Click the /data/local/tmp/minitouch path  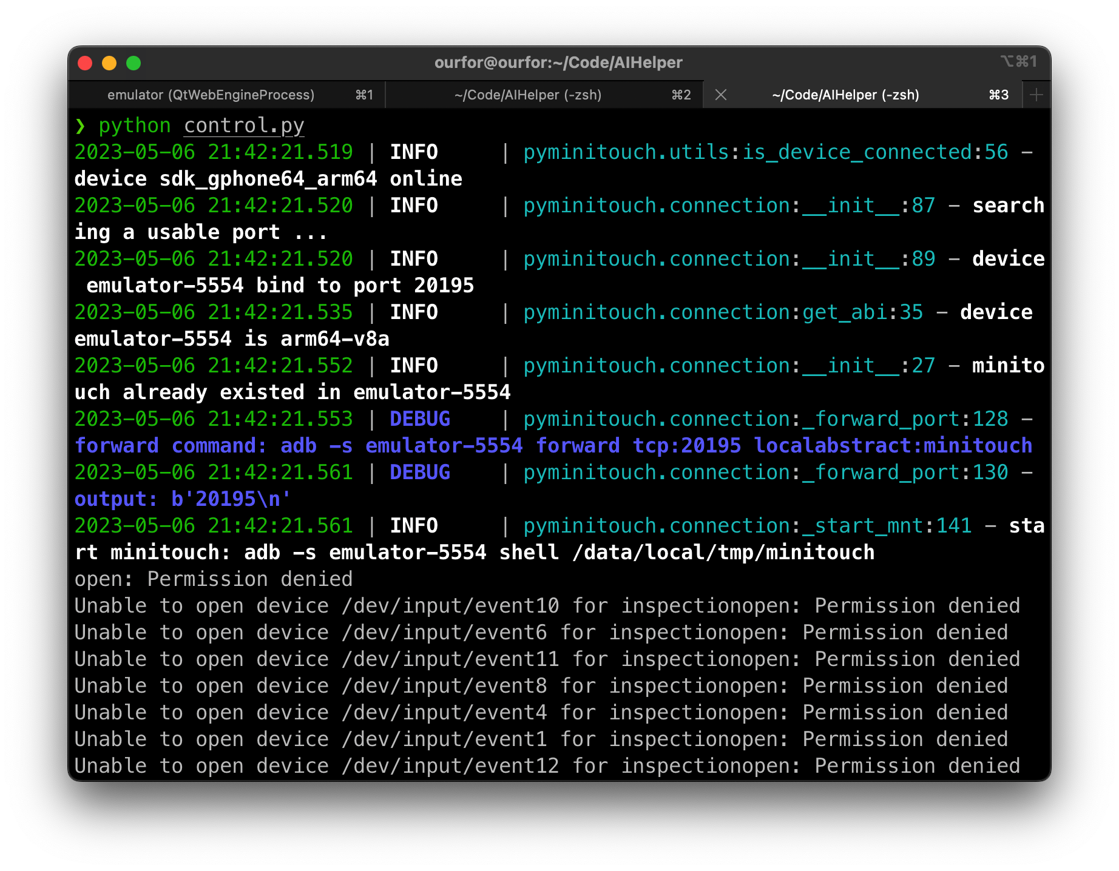click(723, 553)
